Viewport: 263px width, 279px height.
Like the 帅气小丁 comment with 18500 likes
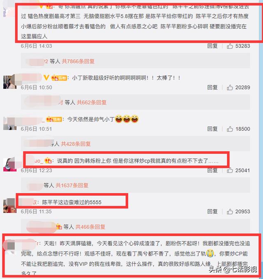[230, 129]
